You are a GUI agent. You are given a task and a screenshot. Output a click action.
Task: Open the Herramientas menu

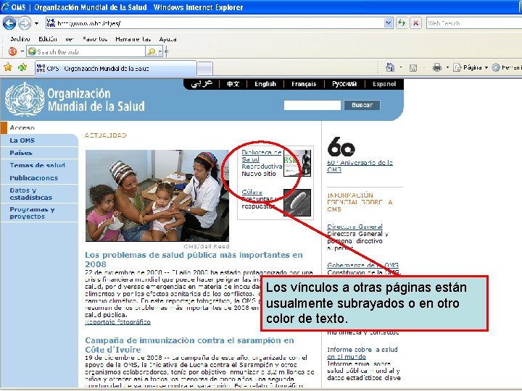[x=133, y=39]
